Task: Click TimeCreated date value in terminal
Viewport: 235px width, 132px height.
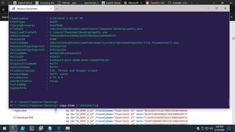Action: (x=66, y=18)
